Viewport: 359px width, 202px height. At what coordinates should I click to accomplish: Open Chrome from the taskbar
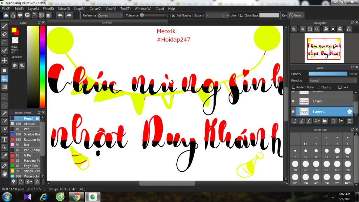76,197
